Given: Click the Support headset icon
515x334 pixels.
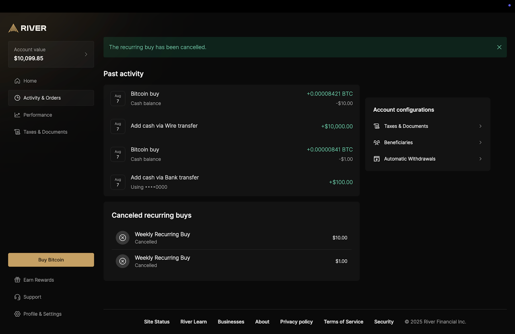Looking at the screenshot, I should [x=17, y=297].
